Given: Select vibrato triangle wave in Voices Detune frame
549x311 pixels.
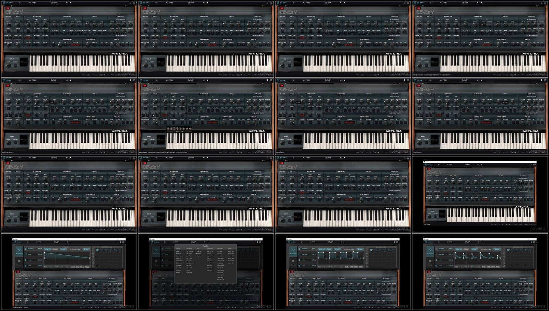Looking at the screenshot, I should click(401, 123).
